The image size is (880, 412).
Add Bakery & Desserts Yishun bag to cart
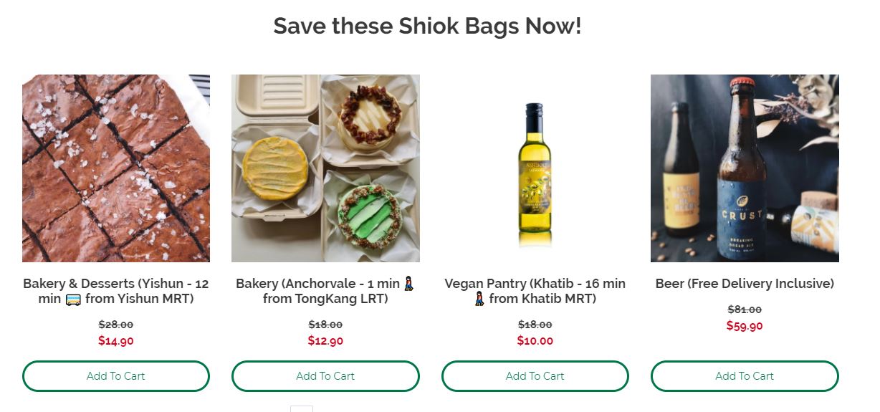click(x=116, y=376)
